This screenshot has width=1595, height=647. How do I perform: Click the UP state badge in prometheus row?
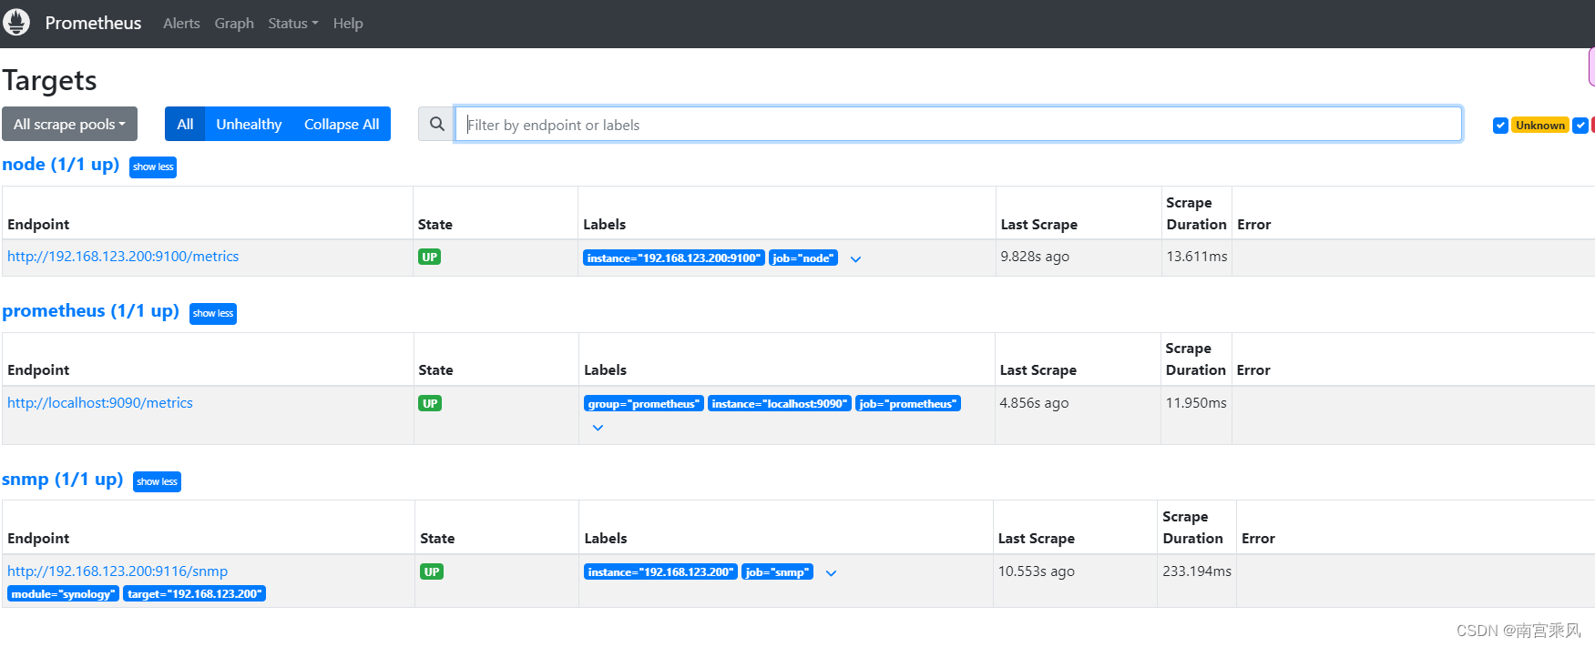(x=430, y=403)
